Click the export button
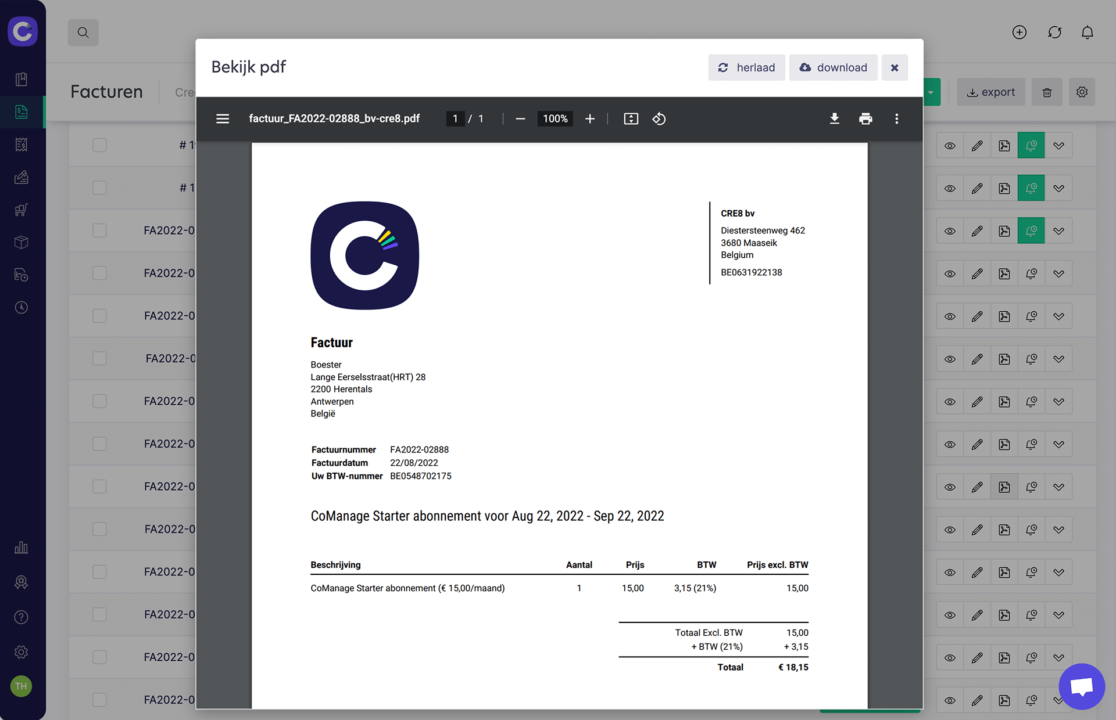1116x720 pixels. 991,92
